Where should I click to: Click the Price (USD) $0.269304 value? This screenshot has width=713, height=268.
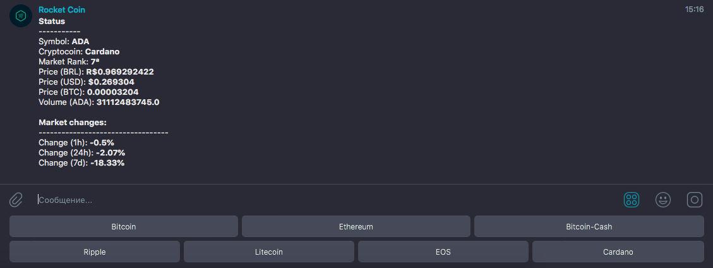click(111, 82)
